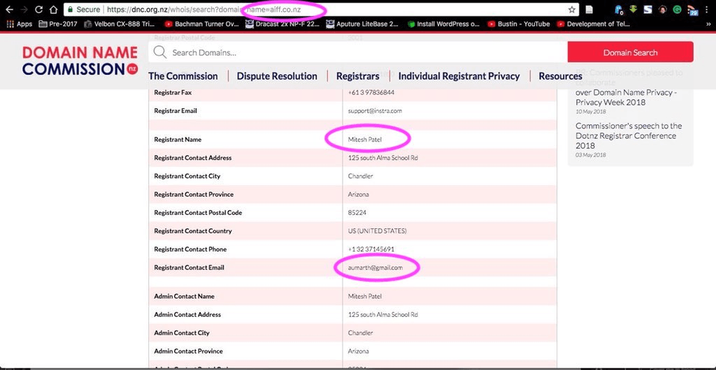Click the search magnifier icon
Viewport: 716px width, 370px height.
click(160, 52)
